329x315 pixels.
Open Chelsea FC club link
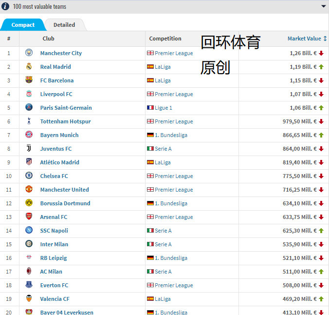click(x=54, y=176)
